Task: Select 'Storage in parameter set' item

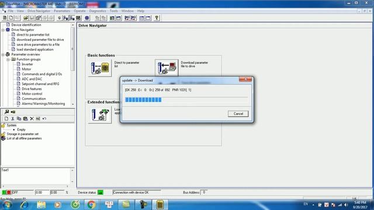Action: click(22, 134)
